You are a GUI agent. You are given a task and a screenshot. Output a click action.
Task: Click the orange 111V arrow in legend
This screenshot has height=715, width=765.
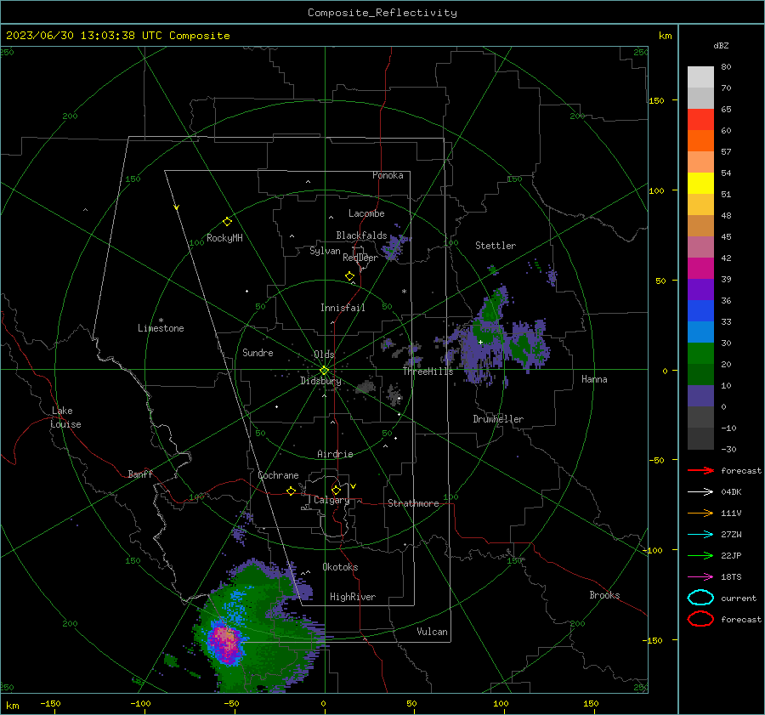tap(700, 513)
